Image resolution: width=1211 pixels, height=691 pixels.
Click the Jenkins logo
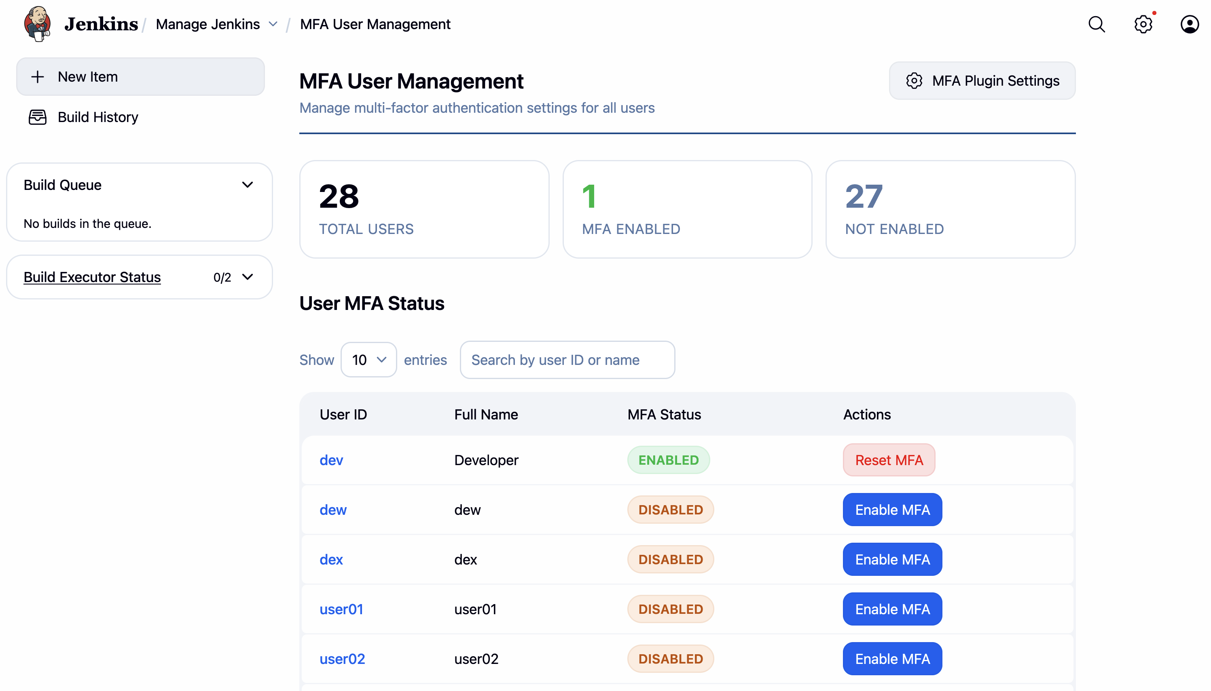tap(100, 24)
